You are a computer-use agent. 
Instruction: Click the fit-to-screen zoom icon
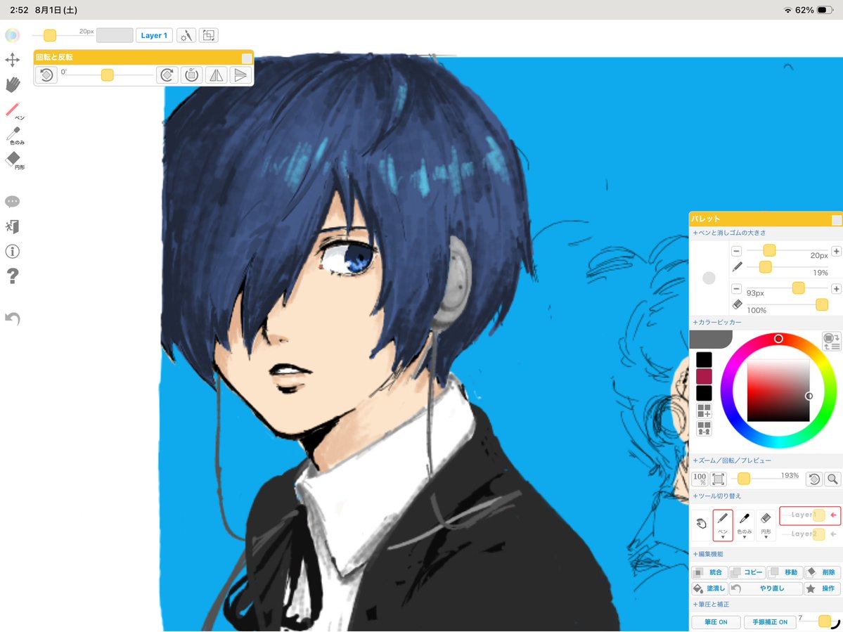tap(718, 478)
